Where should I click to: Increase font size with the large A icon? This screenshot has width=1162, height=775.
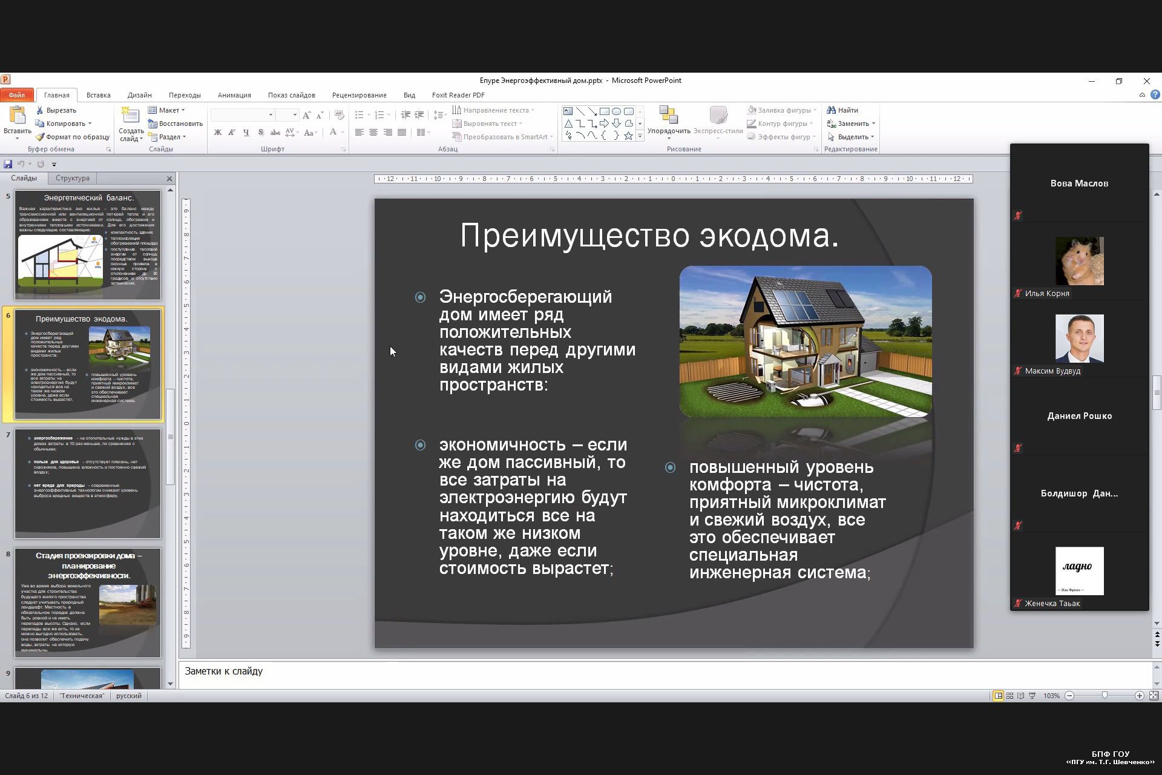tap(306, 115)
